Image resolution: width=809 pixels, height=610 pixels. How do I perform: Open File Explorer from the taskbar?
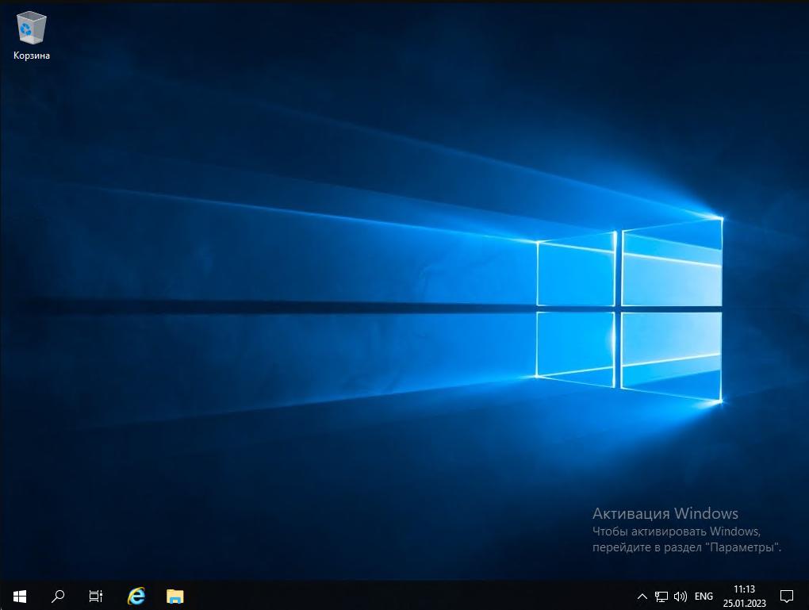173,596
